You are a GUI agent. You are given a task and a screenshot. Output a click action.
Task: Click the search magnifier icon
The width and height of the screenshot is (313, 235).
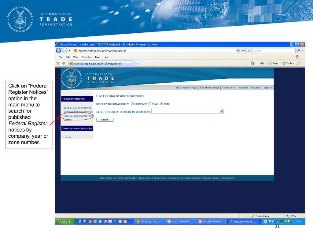tap(299, 50)
